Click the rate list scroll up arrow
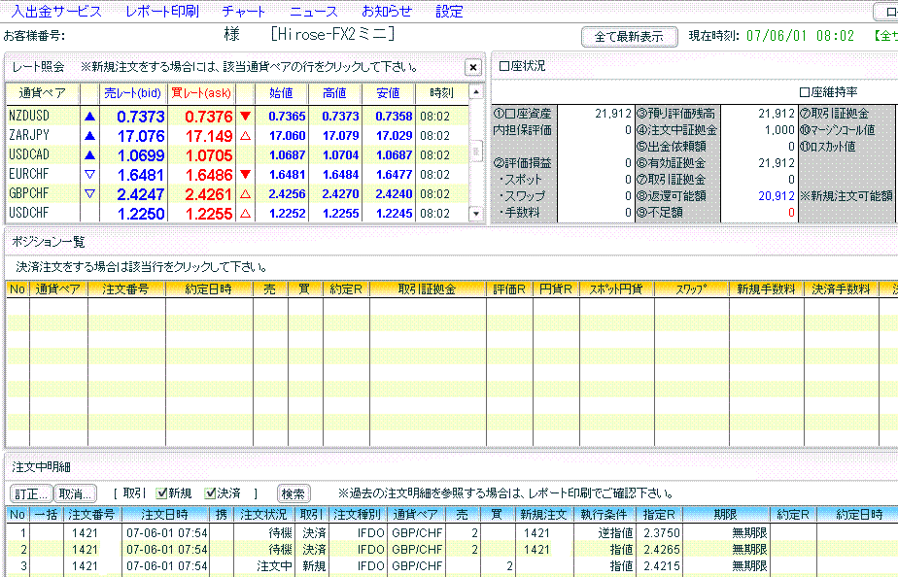Viewport: 898px width, 577px height. pos(476,91)
